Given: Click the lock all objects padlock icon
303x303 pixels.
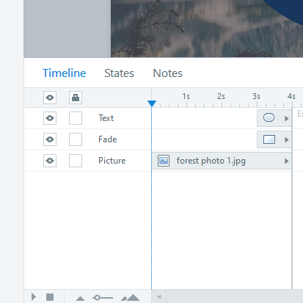Looking at the screenshot, I should point(76,98).
